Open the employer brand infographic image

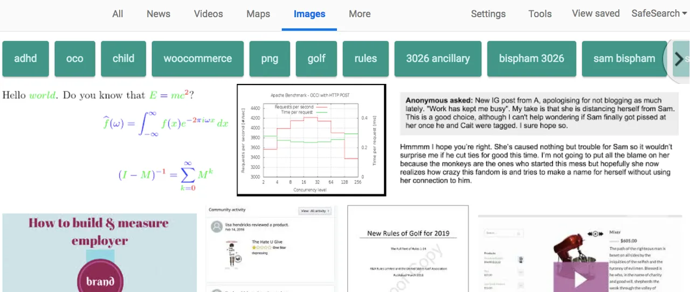tap(100, 253)
